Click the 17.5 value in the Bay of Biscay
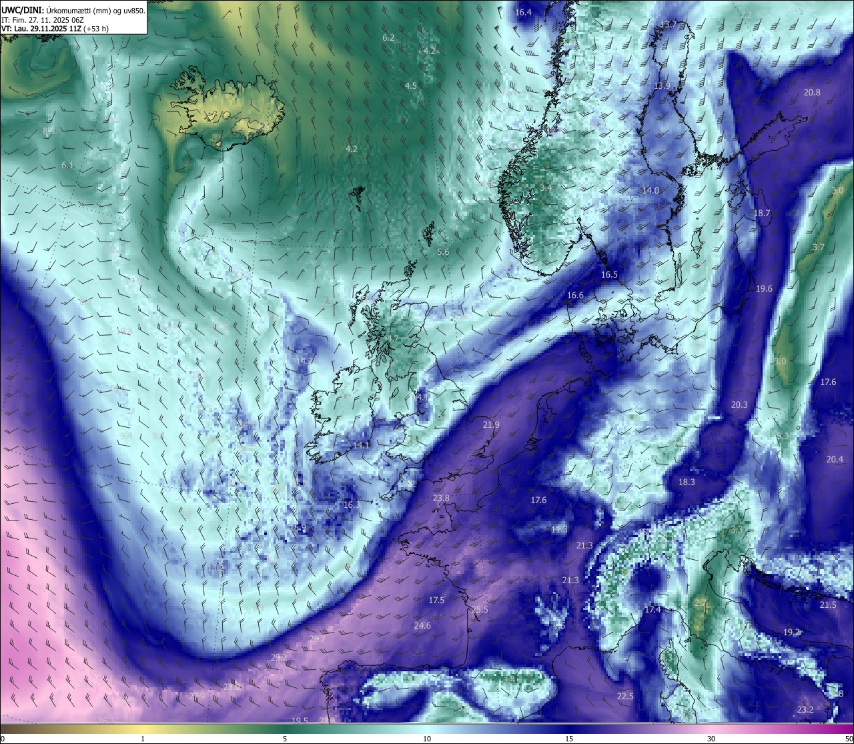This screenshot has width=854, height=744. (x=436, y=601)
